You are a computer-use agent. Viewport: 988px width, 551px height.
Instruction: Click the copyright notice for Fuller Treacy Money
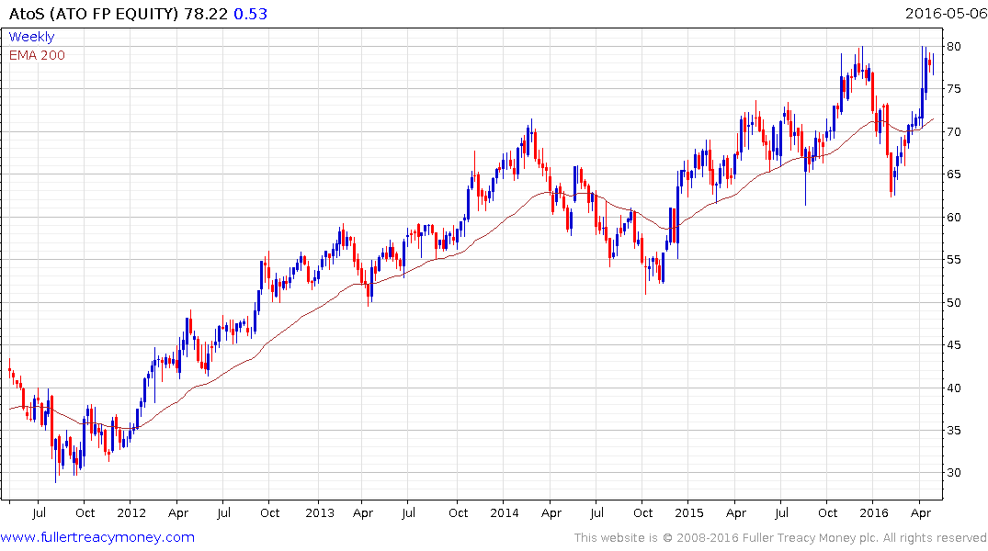click(x=780, y=538)
